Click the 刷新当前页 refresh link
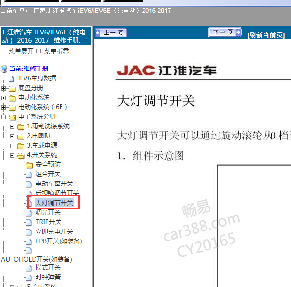This screenshot has height=287, width=291. (x=266, y=35)
